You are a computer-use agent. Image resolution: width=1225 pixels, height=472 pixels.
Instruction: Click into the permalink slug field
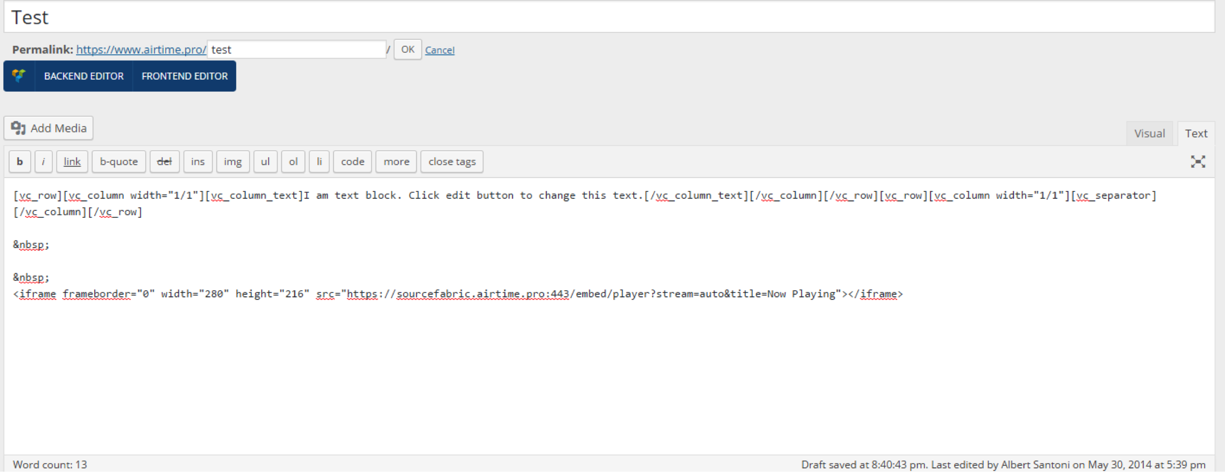(296, 49)
